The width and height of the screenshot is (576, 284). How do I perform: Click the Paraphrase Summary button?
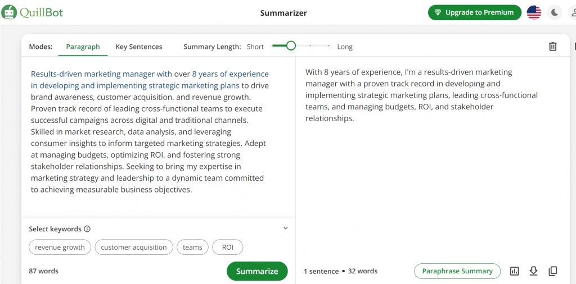point(457,271)
